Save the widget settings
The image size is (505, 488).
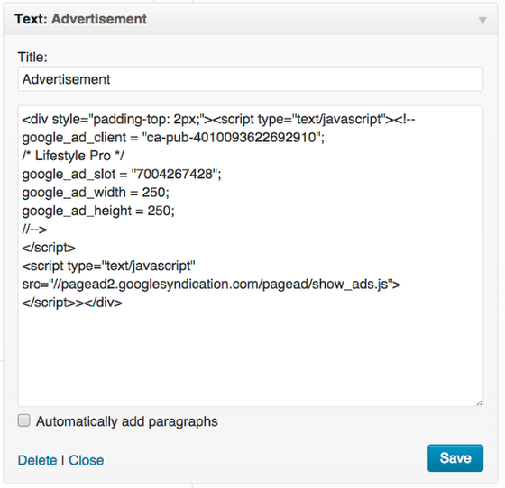tap(455, 457)
